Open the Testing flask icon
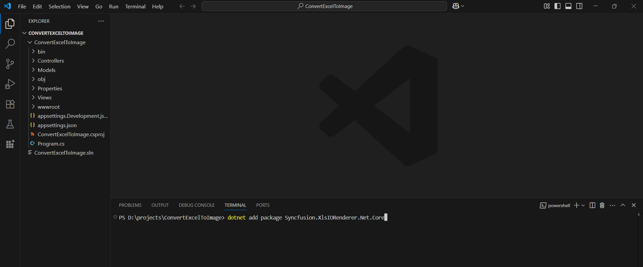Screen dimensions: 643x267 pyautogui.click(x=10, y=124)
